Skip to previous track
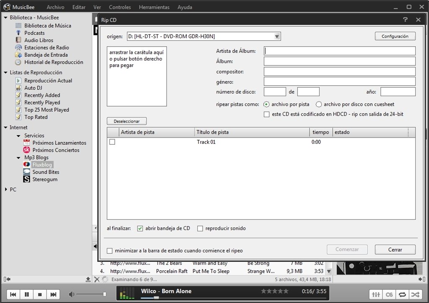429x303 pixels. [13, 295]
